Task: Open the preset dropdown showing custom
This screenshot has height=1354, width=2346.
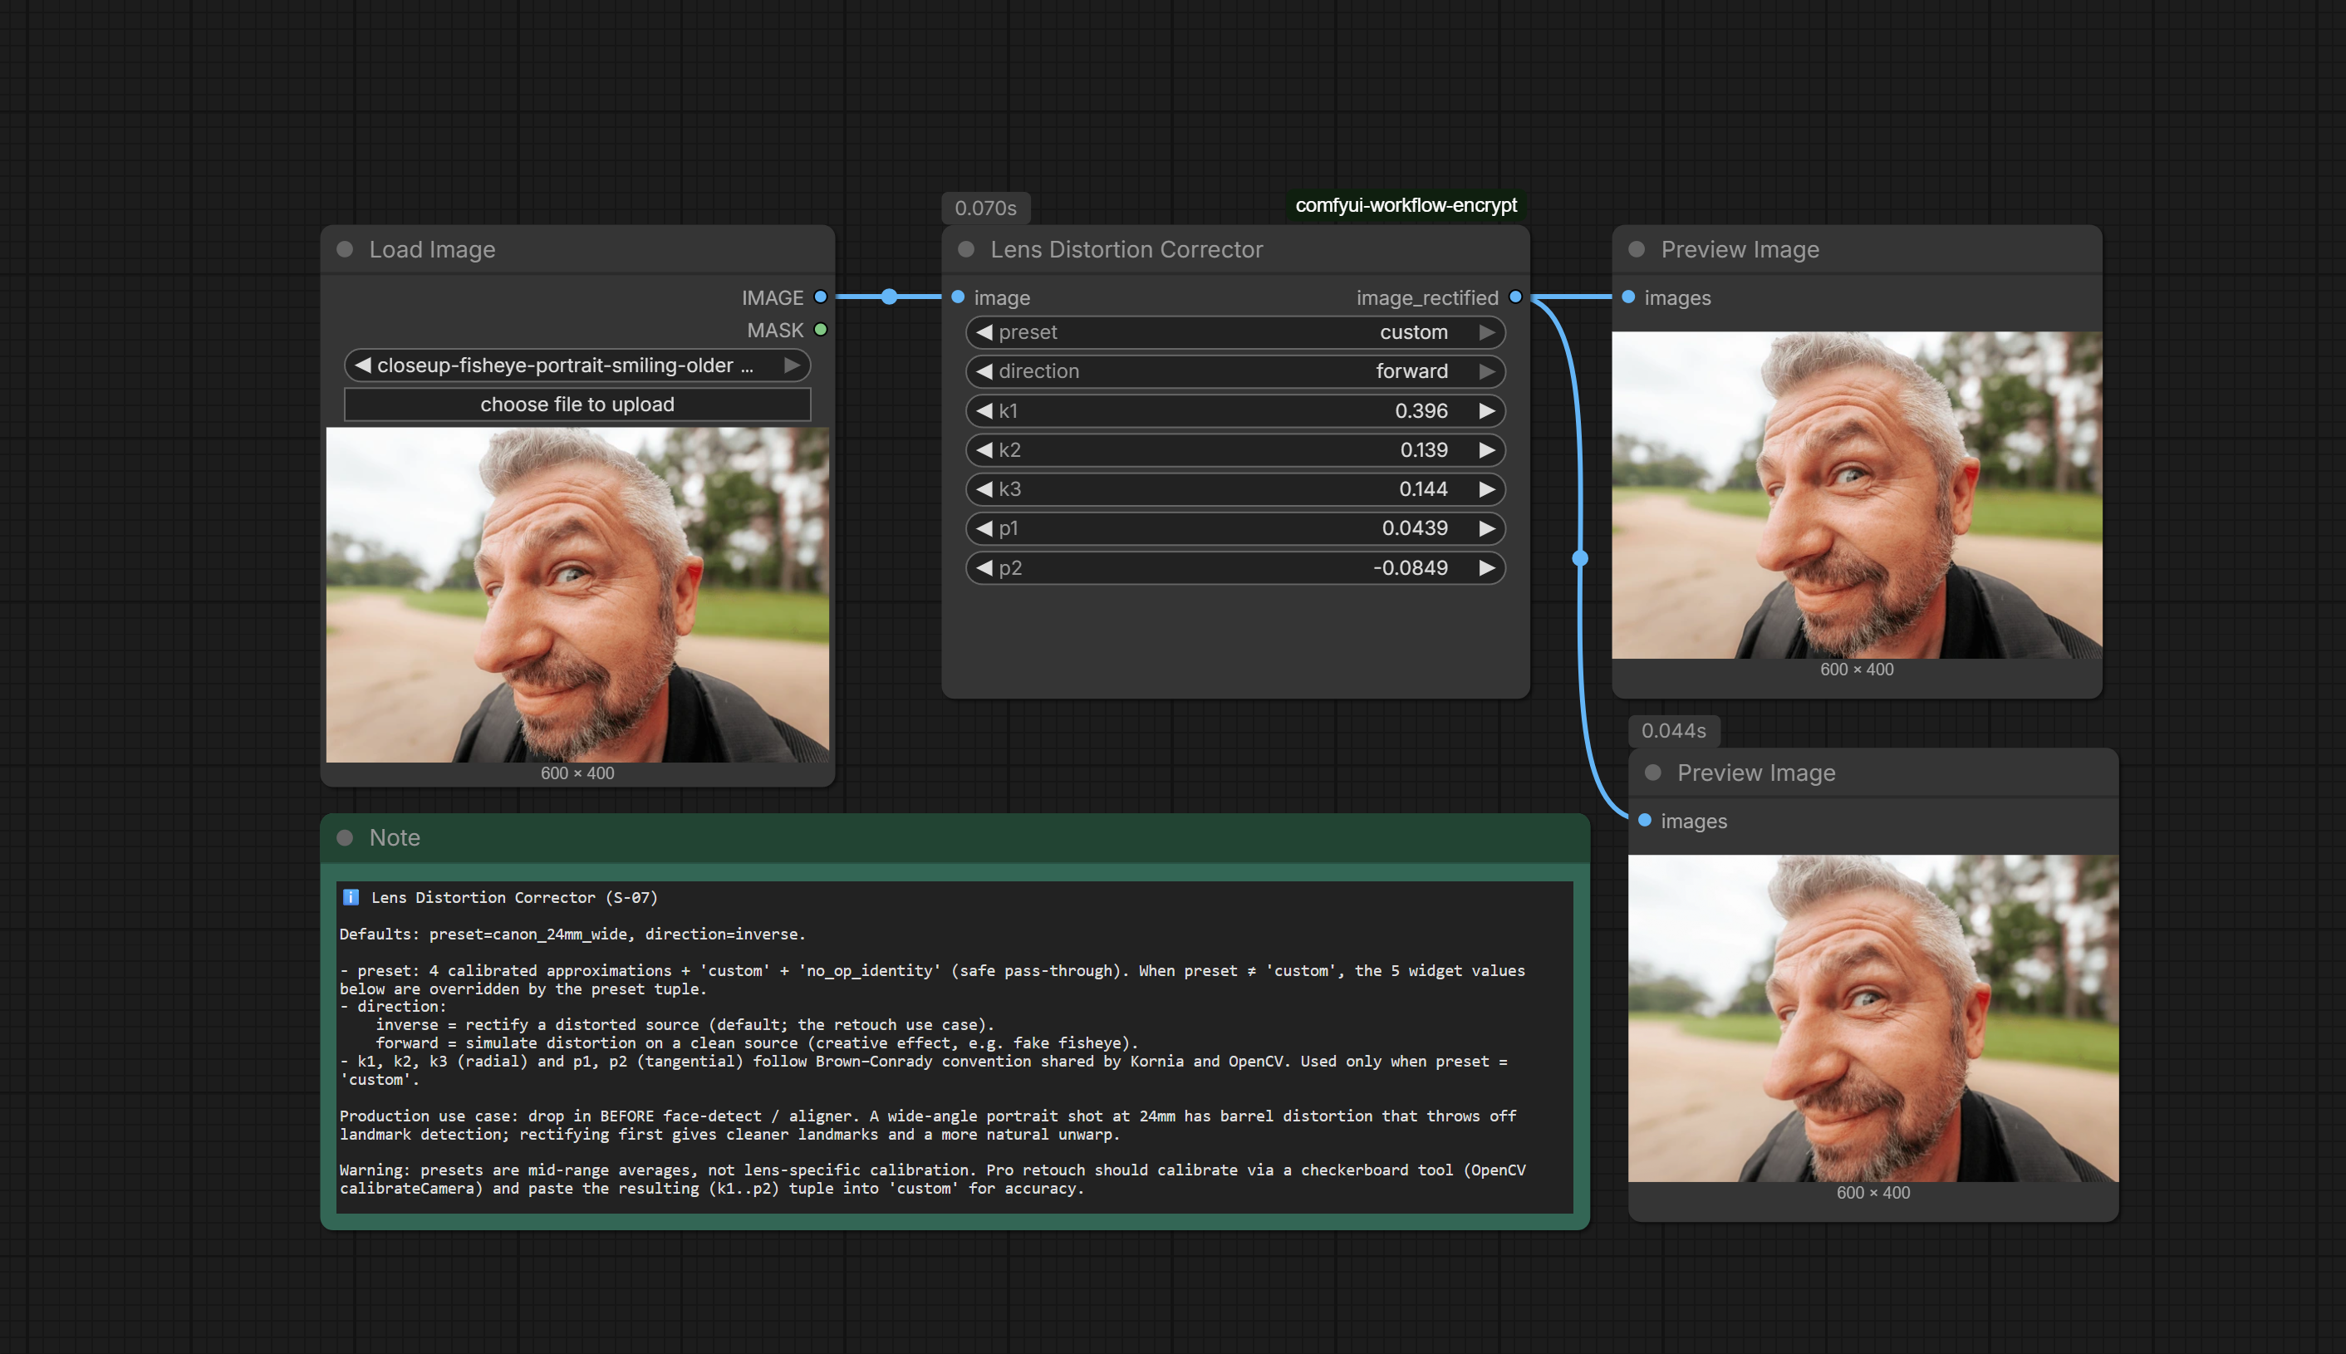Action: pos(1234,332)
